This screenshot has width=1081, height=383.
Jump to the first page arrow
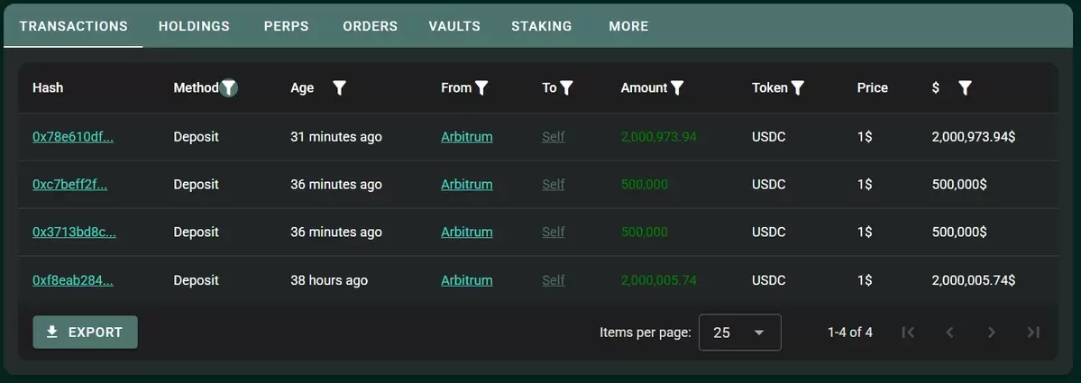[908, 333]
